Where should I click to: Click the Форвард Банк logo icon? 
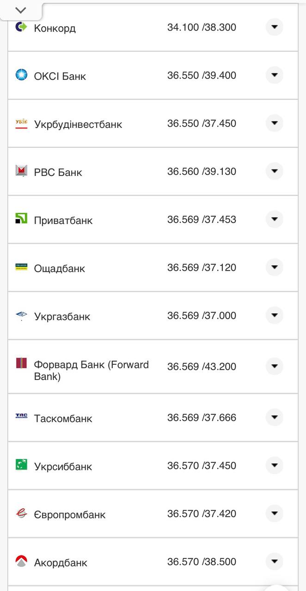point(21,363)
